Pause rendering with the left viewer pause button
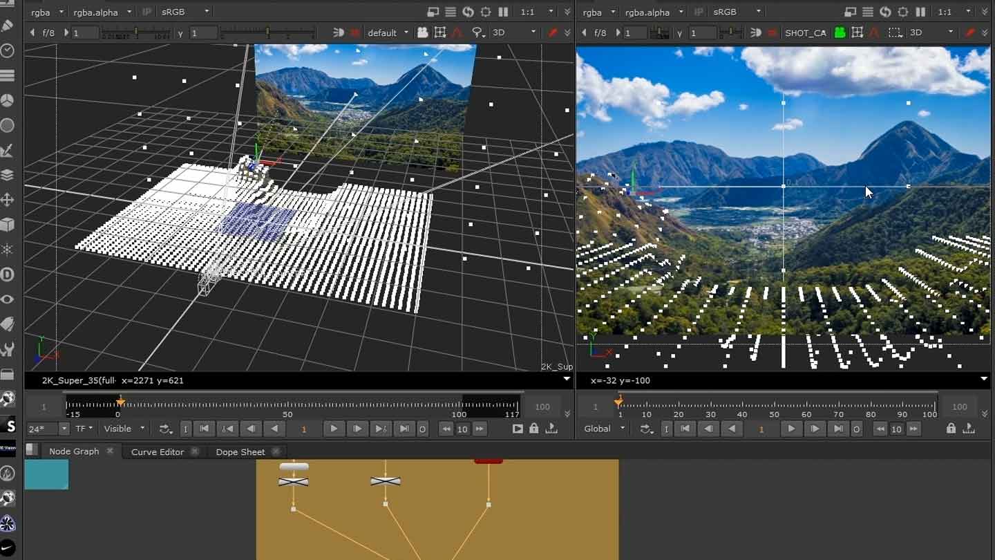Image resolution: width=995 pixels, height=560 pixels. tap(504, 12)
